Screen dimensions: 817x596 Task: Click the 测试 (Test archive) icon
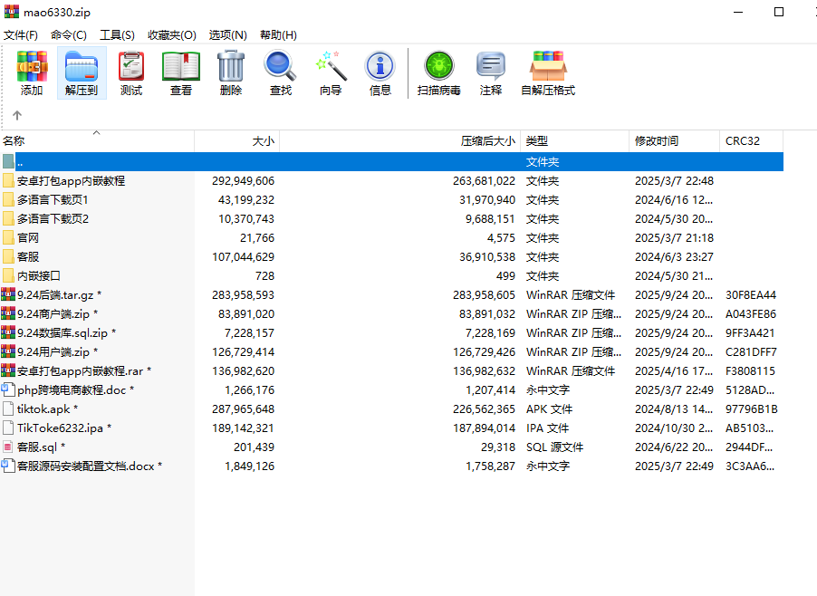130,72
